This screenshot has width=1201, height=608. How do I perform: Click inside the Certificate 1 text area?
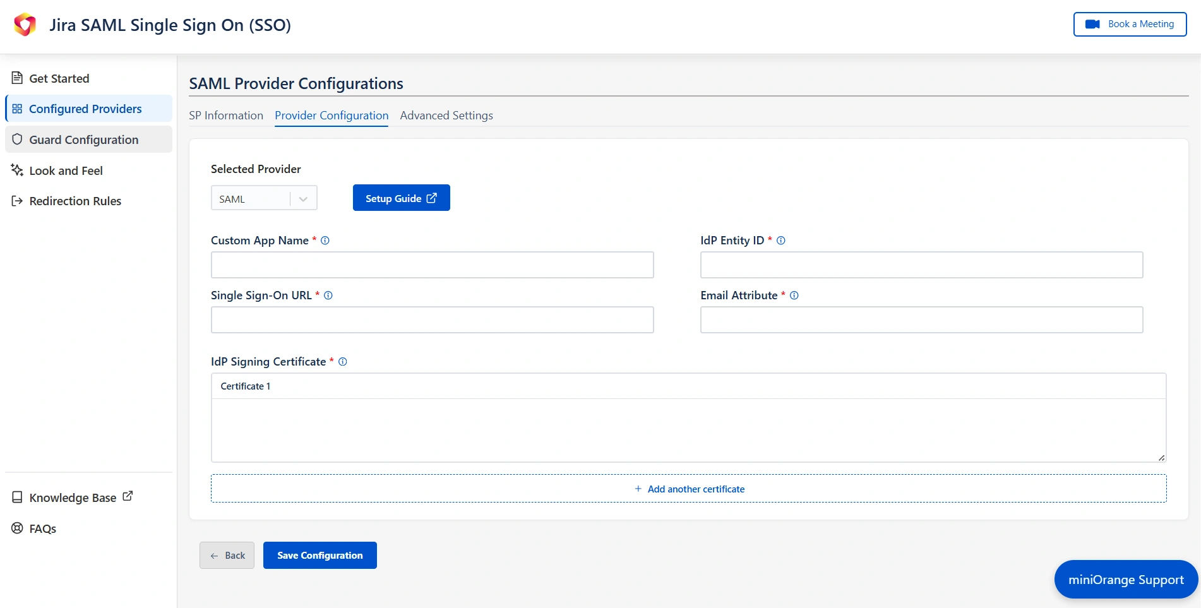pyautogui.click(x=689, y=430)
